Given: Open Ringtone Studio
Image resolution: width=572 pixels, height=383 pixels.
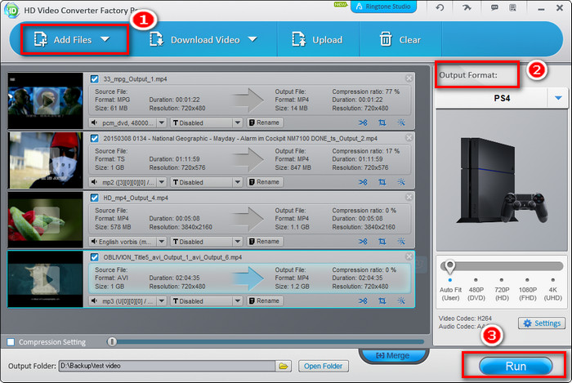Looking at the screenshot, I should click(383, 7).
